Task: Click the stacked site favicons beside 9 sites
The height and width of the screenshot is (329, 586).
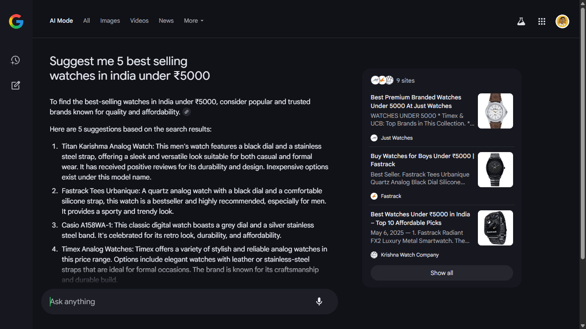Action: (382, 81)
